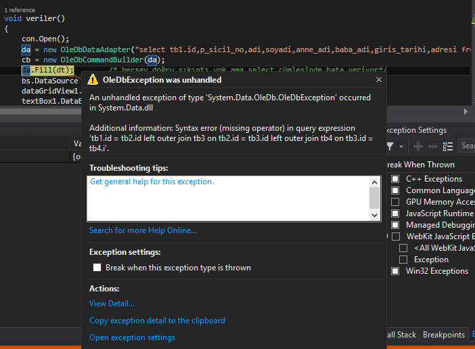Screen dimensions: 475x349
Task: Open View Detail link
Action: (x=112, y=304)
